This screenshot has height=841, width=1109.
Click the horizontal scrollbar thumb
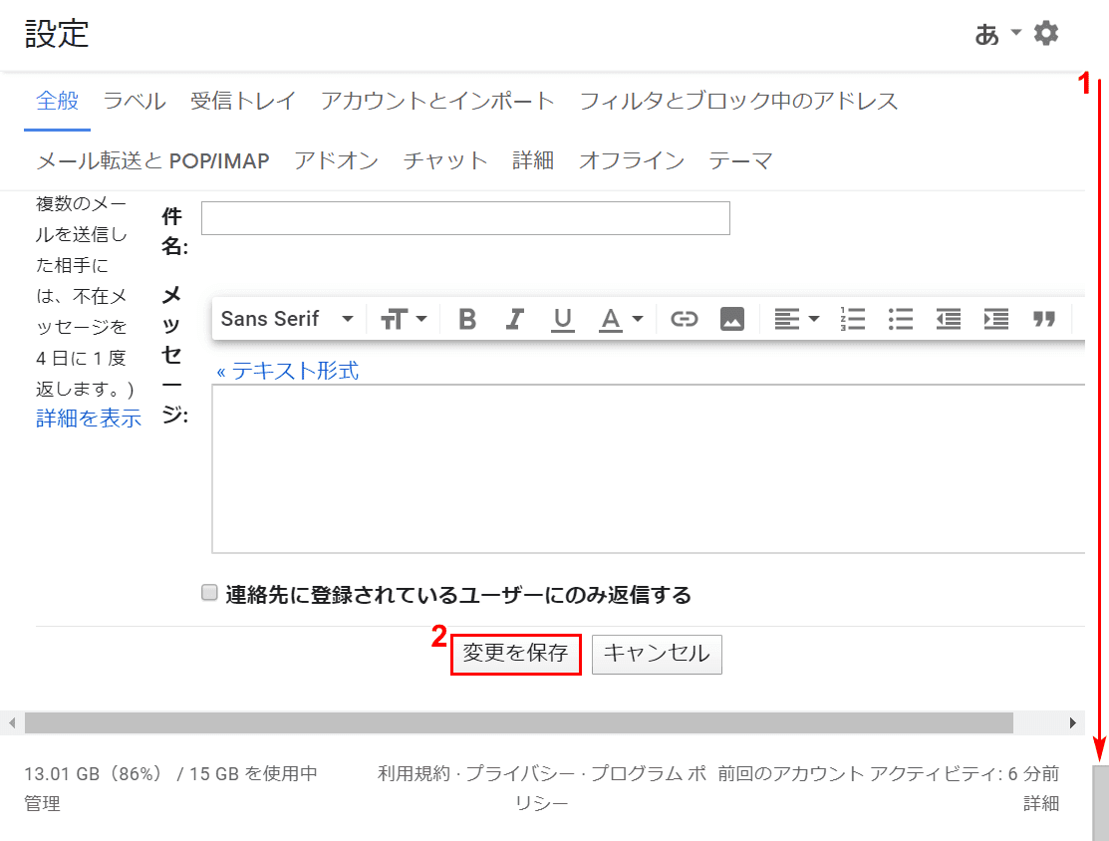(519, 722)
